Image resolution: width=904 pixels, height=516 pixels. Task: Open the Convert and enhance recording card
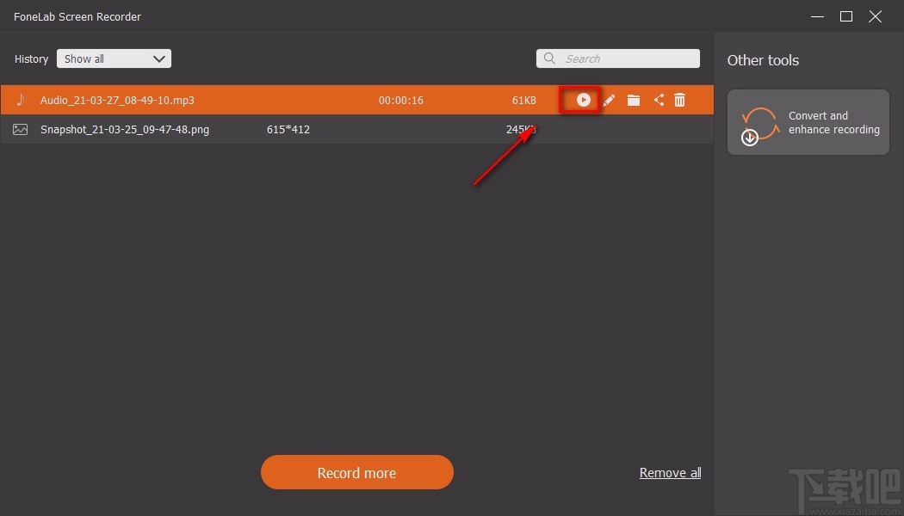pos(808,122)
